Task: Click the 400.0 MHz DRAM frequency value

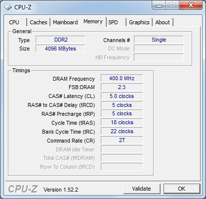Action: tap(122, 78)
